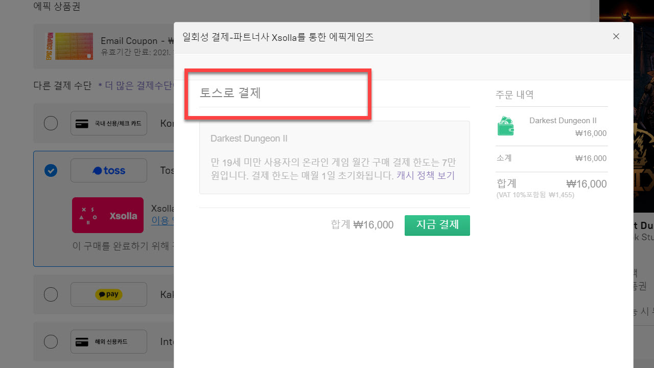The height and width of the screenshot is (368, 654).
Task: Click the VAT 10% included text
Action: click(535, 195)
